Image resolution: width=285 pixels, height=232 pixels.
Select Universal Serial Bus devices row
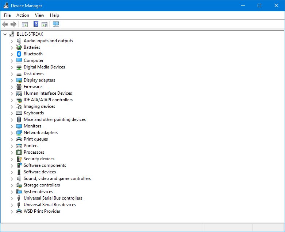coord(50,205)
